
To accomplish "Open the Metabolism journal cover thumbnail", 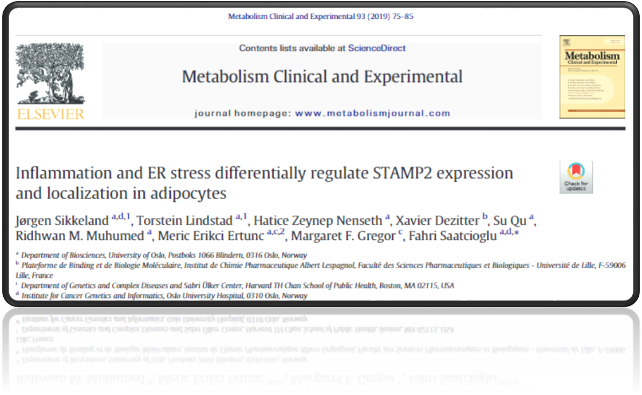I will [x=592, y=77].
